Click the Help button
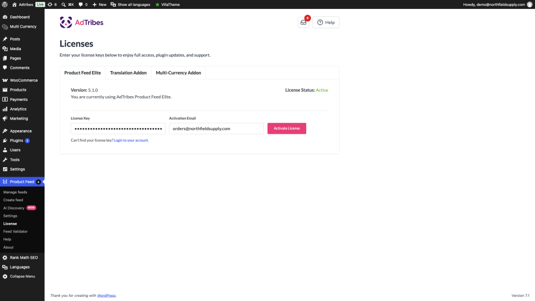 pyautogui.click(x=326, y=22)
